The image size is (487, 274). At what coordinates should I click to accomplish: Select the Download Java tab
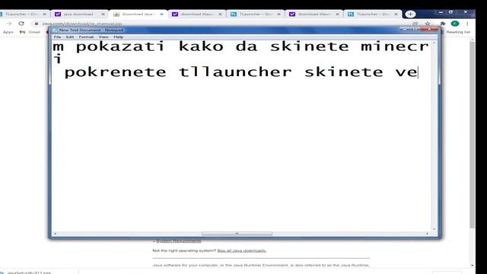tap(138, 14)
